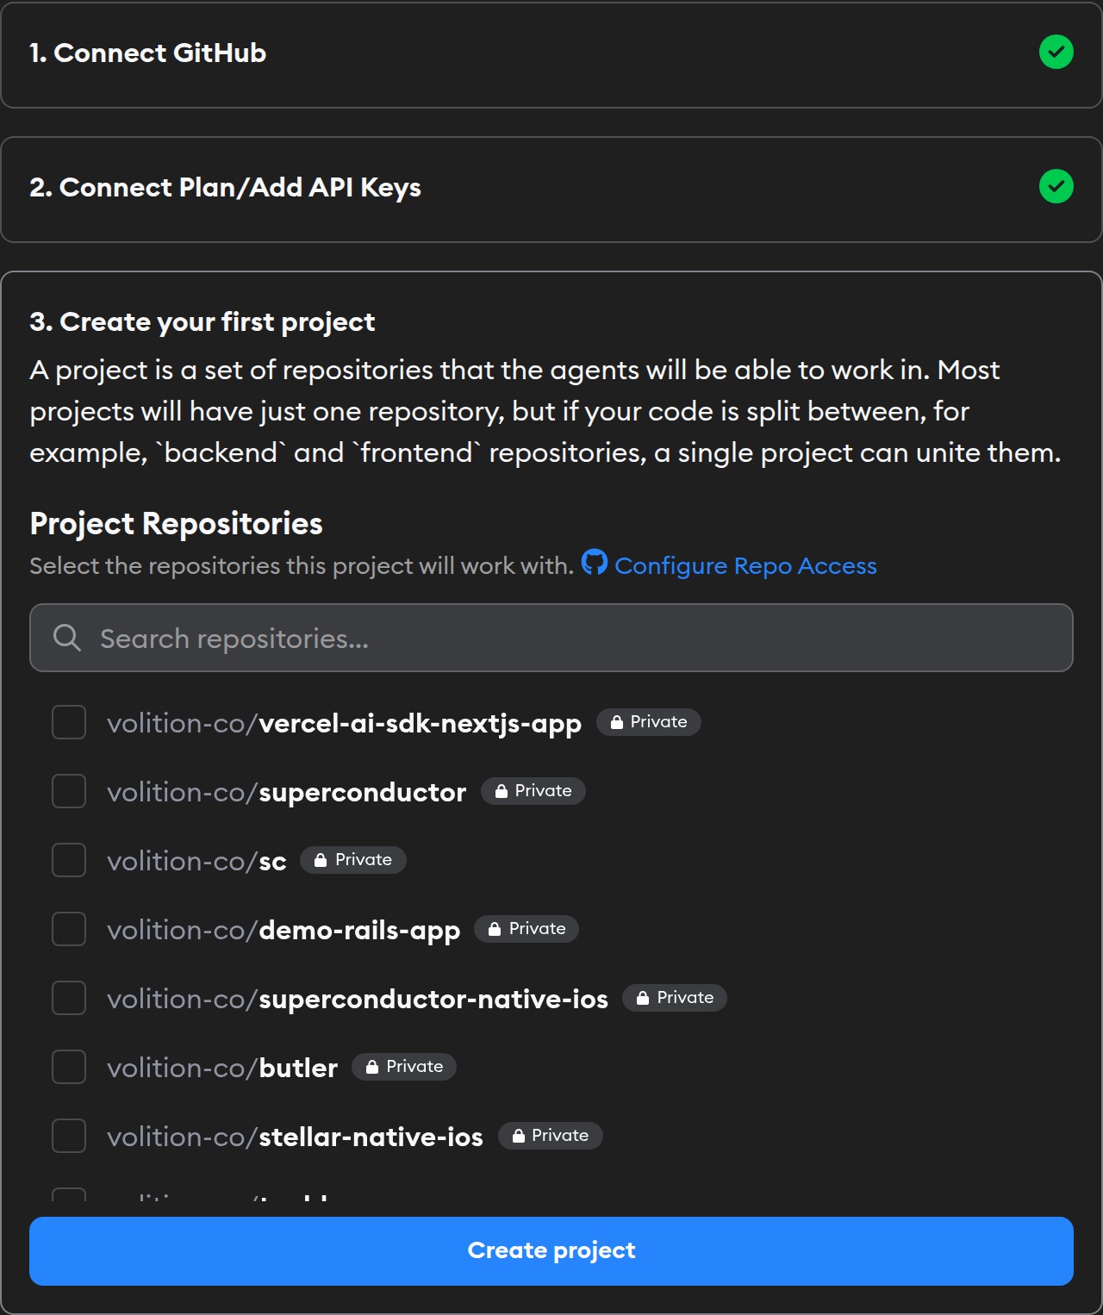Click lock icon on vercel-ai-sdk-nextjs-app Private badge

click(617, 722)
